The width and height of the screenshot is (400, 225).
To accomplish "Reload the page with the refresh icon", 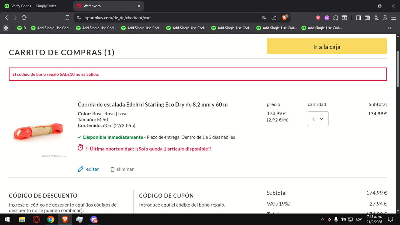I will tap(24, 18).
